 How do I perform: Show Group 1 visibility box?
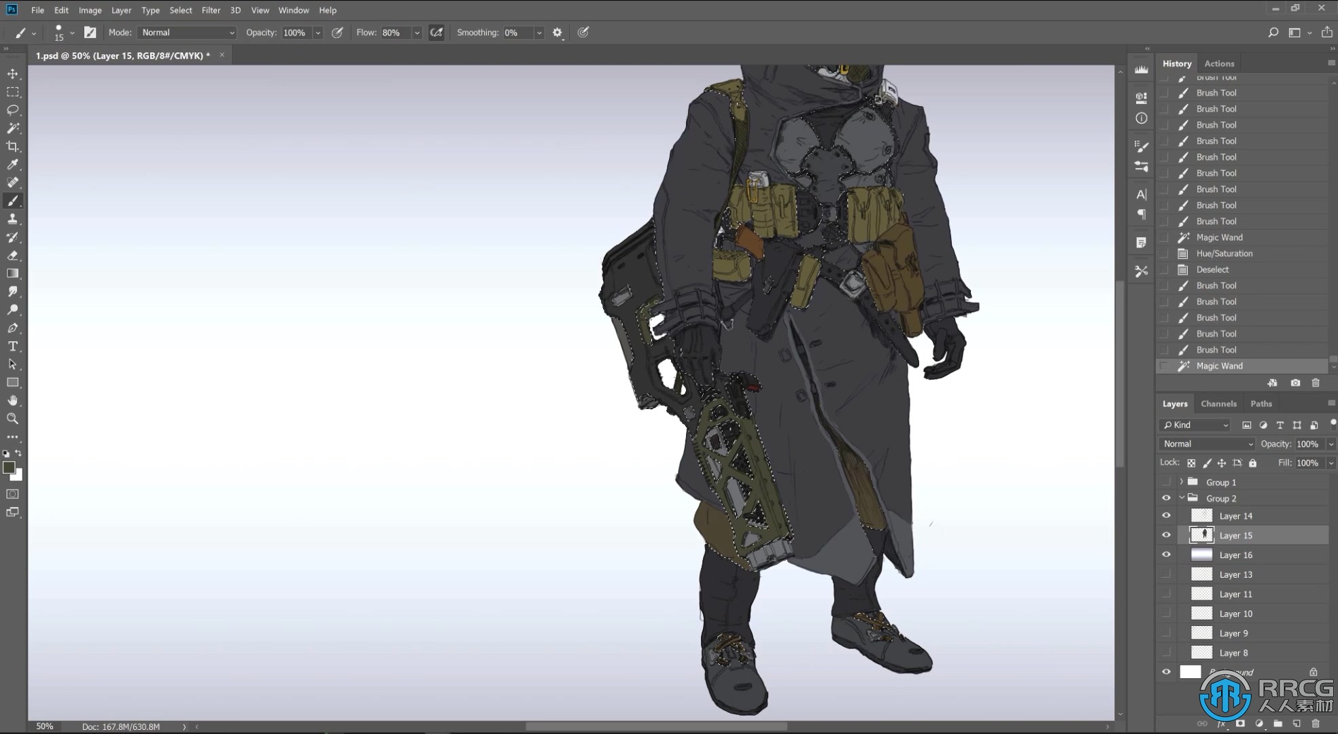click(x=1167, y=482)
